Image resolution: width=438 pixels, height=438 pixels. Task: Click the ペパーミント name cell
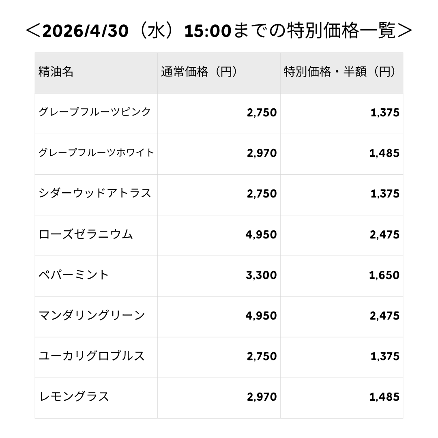tap(74, 275)
